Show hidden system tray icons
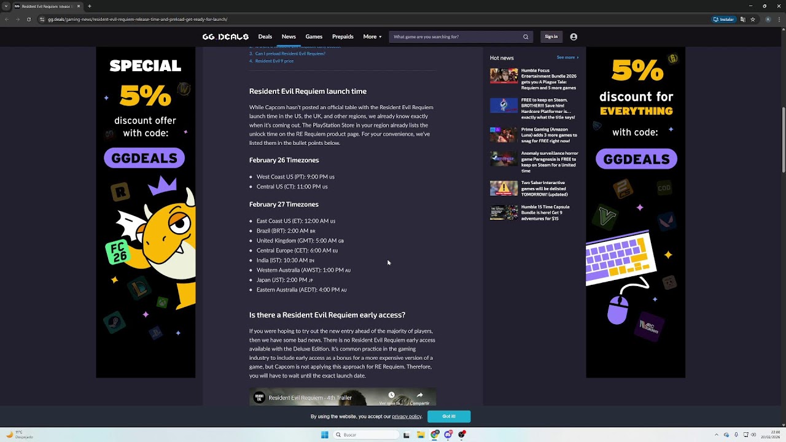 point(717,435)
